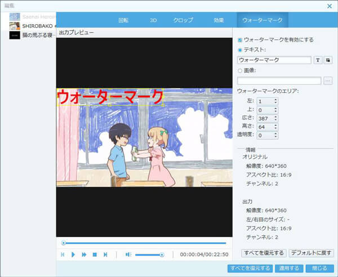The width and height of the screenshot is (338, 277).
Task: Decrease the 広さ value stepper
Action: point(275,120)
